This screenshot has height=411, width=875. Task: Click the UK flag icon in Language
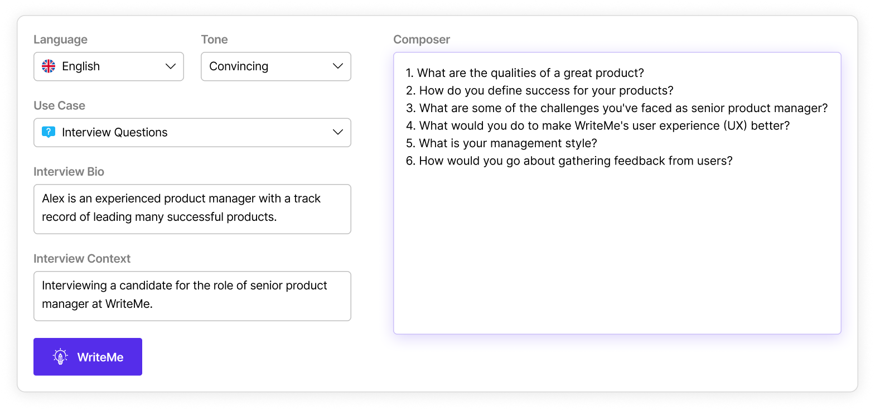pyautogui.click(x=49, y=66)
